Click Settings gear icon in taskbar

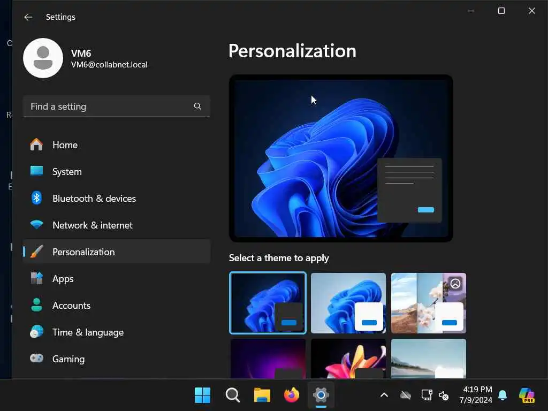pyautogui.click(x=321, y=395)
